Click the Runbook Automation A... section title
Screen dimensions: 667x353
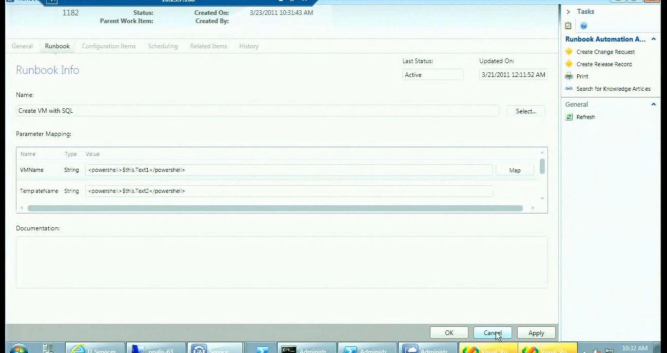tap(605, 39)
